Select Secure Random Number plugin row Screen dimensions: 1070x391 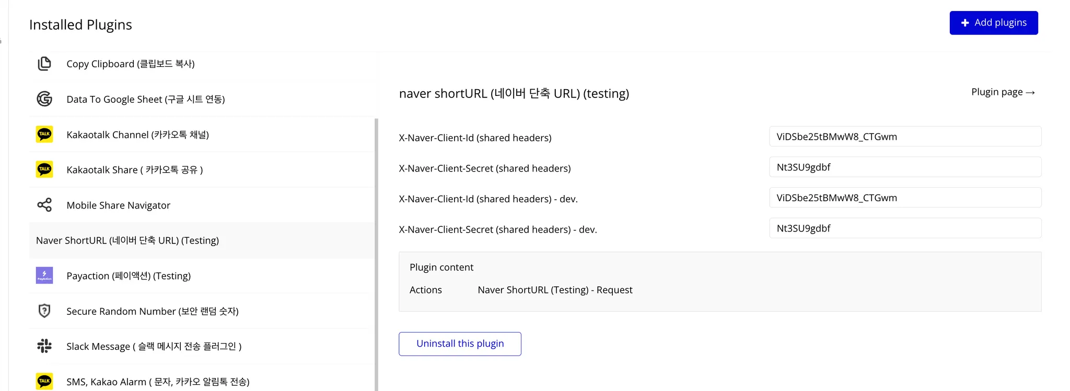pyautogui.click(x=201, y=311)
